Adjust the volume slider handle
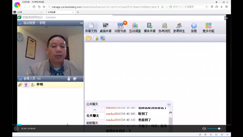The image size is (243, 137). (x=219, y=128)
